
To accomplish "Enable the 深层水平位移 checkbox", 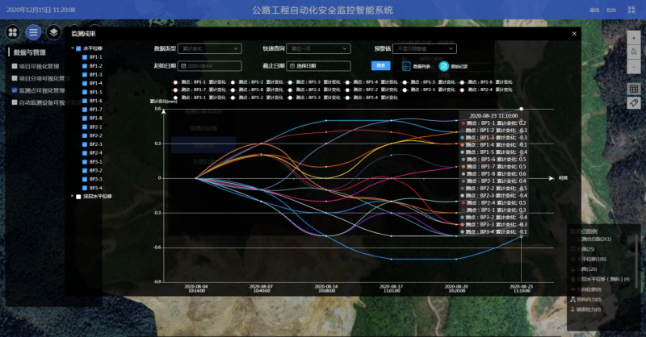I will [78, 196].
